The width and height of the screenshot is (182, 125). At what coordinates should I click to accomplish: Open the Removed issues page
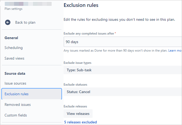coord(18,105)
